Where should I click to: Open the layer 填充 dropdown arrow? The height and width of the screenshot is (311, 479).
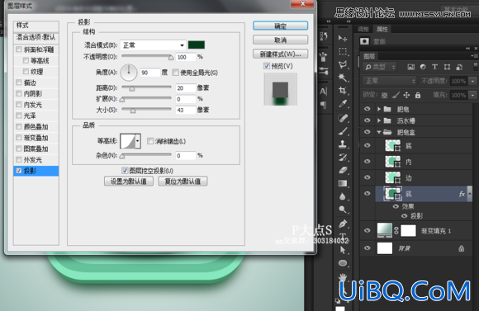(x=473, y=95)
